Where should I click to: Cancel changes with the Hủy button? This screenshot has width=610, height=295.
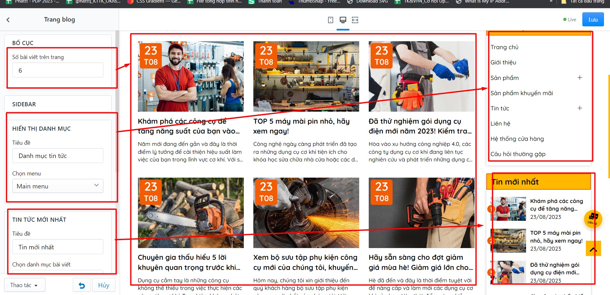104,285
